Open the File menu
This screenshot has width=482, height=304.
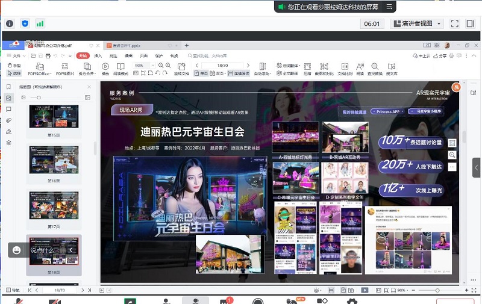[16, 55]
